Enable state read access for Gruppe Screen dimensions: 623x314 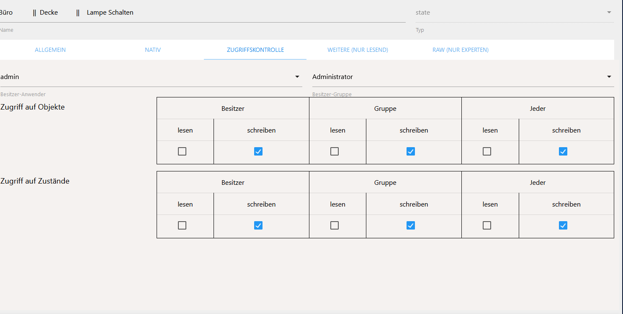click(335, 225)
